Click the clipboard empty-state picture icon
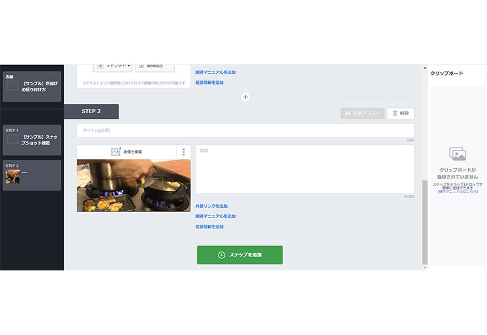The image size is (487, 335). click(x=458, y=154)
